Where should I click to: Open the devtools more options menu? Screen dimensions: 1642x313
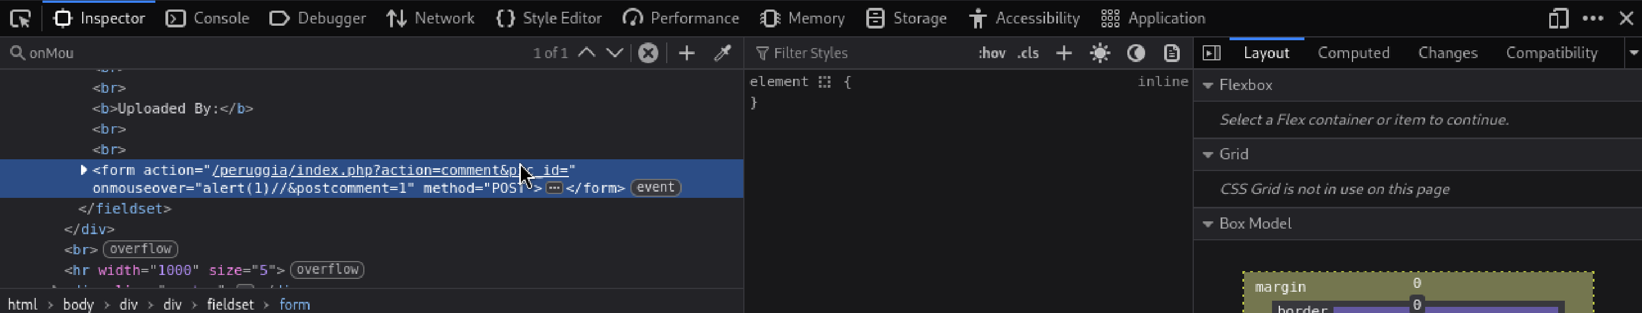[x=1593, y=18]
